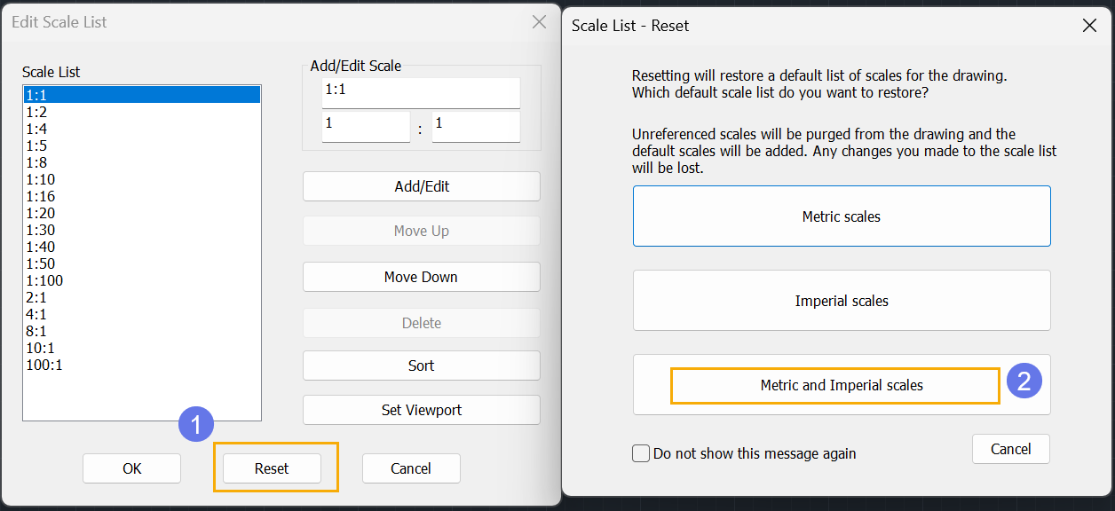Restore Metric and Imperial scales
This screenshot has width=1115, height=511.
click(842, 385)
